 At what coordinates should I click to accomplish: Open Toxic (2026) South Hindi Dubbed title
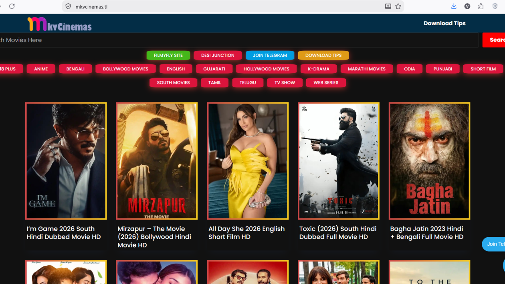338,233
